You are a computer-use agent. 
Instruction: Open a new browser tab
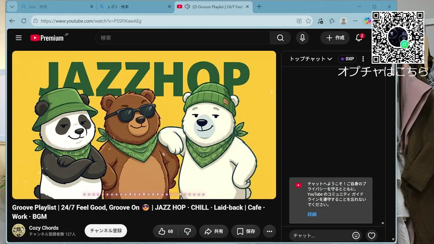pyautogui.click(x=259, y=7)
